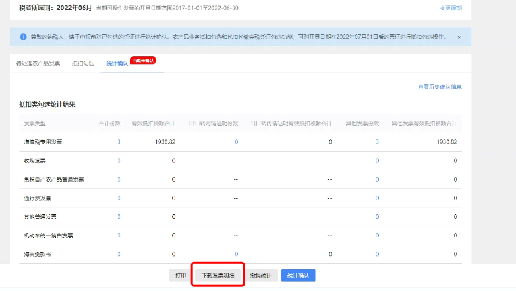Screen dimensions: 516x291
Task: Click the 打印 button
Action: pos(181,276)
